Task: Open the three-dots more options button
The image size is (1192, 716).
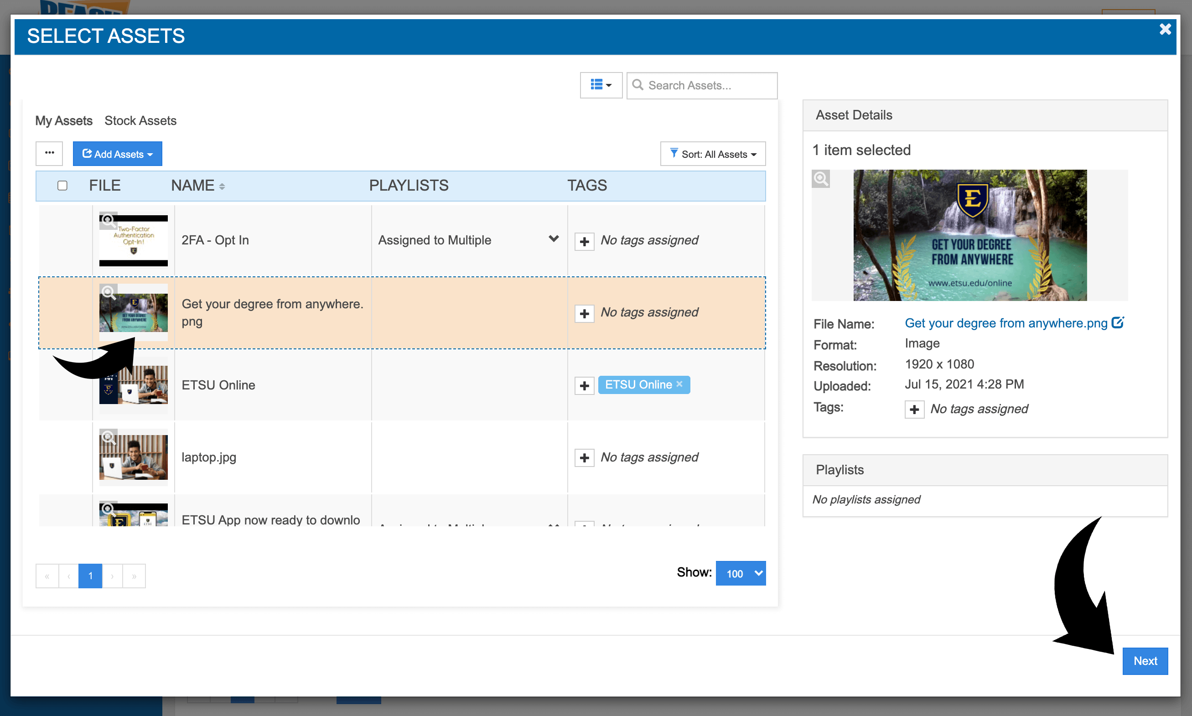Action: tap(49, 153)
